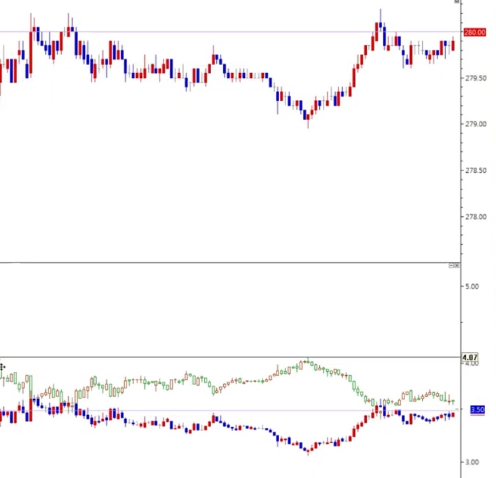Click the peak of the green indicator series
The height and width of the screenshot is (478, 496).
pyautogui.click(x=308, y=362)
